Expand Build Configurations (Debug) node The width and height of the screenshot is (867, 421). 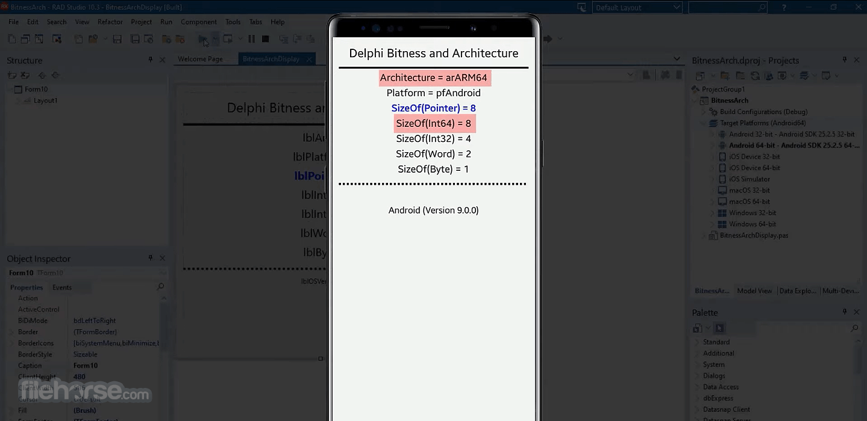[x=703, y=112]
